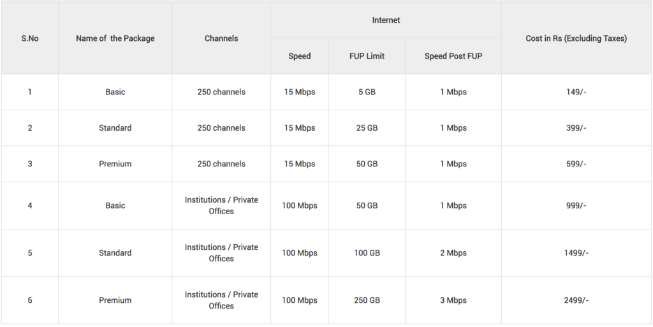Screen dimensions: 653x327
Task: Select the 3 Mbps post-FUP speed cell
Action: pos(453,300)
